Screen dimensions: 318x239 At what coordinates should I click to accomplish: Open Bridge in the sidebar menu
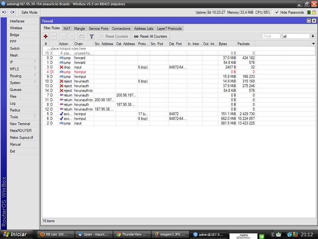tap(23, 35)
